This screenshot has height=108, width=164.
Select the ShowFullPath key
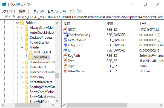pos(39,102)
